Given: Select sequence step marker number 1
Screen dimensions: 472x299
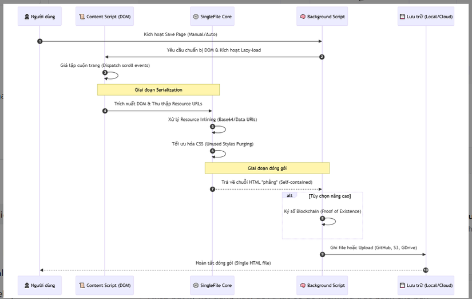Looking at the screenshot, I should point(39,41).
